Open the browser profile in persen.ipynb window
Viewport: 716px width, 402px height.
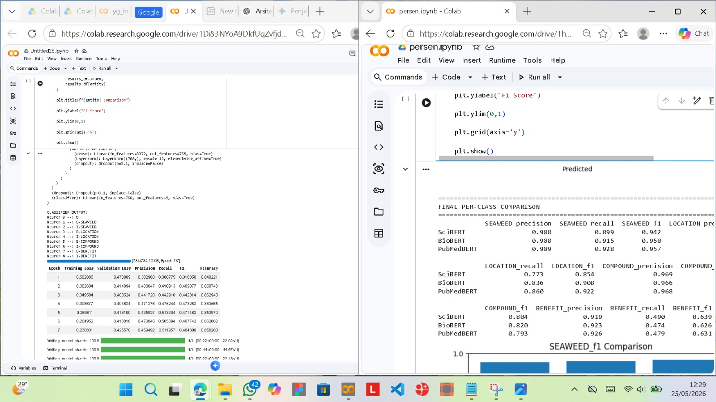point(643,34)
